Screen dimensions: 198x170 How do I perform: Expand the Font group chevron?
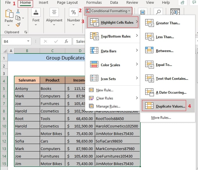[x=36, y=25]
